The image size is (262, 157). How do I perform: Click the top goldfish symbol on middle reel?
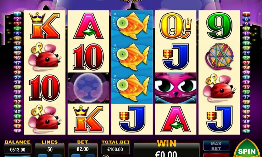point(132,26)
